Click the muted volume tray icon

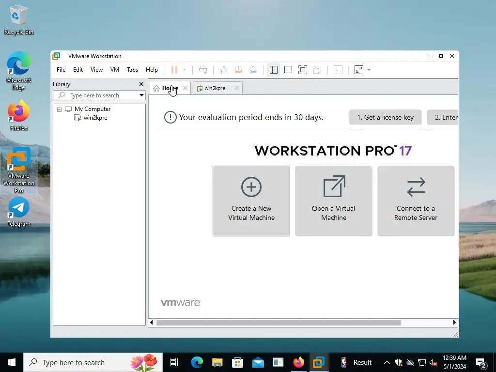coord(434,362)
